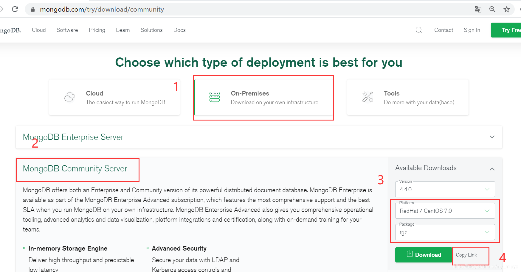Click the green Download button
Screen dimensions: 521x272
click(x=424, y=255)
